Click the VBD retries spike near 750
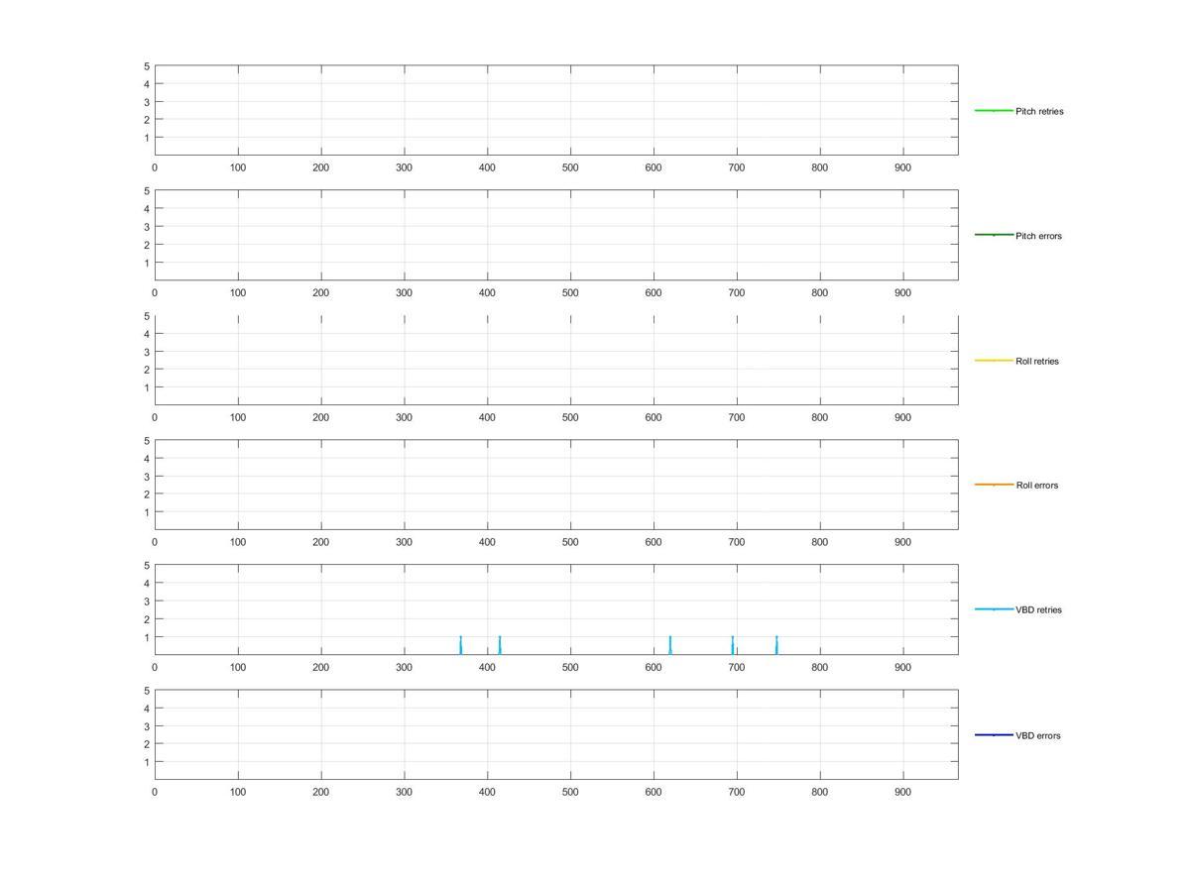Image resolution: width=1190 pixels, height=877 pixels. (x=776, y=645)
